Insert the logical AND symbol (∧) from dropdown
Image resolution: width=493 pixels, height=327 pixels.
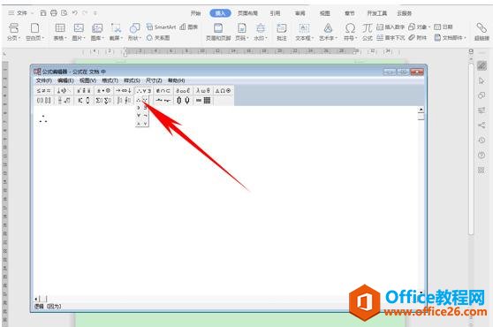click(139, 124)
